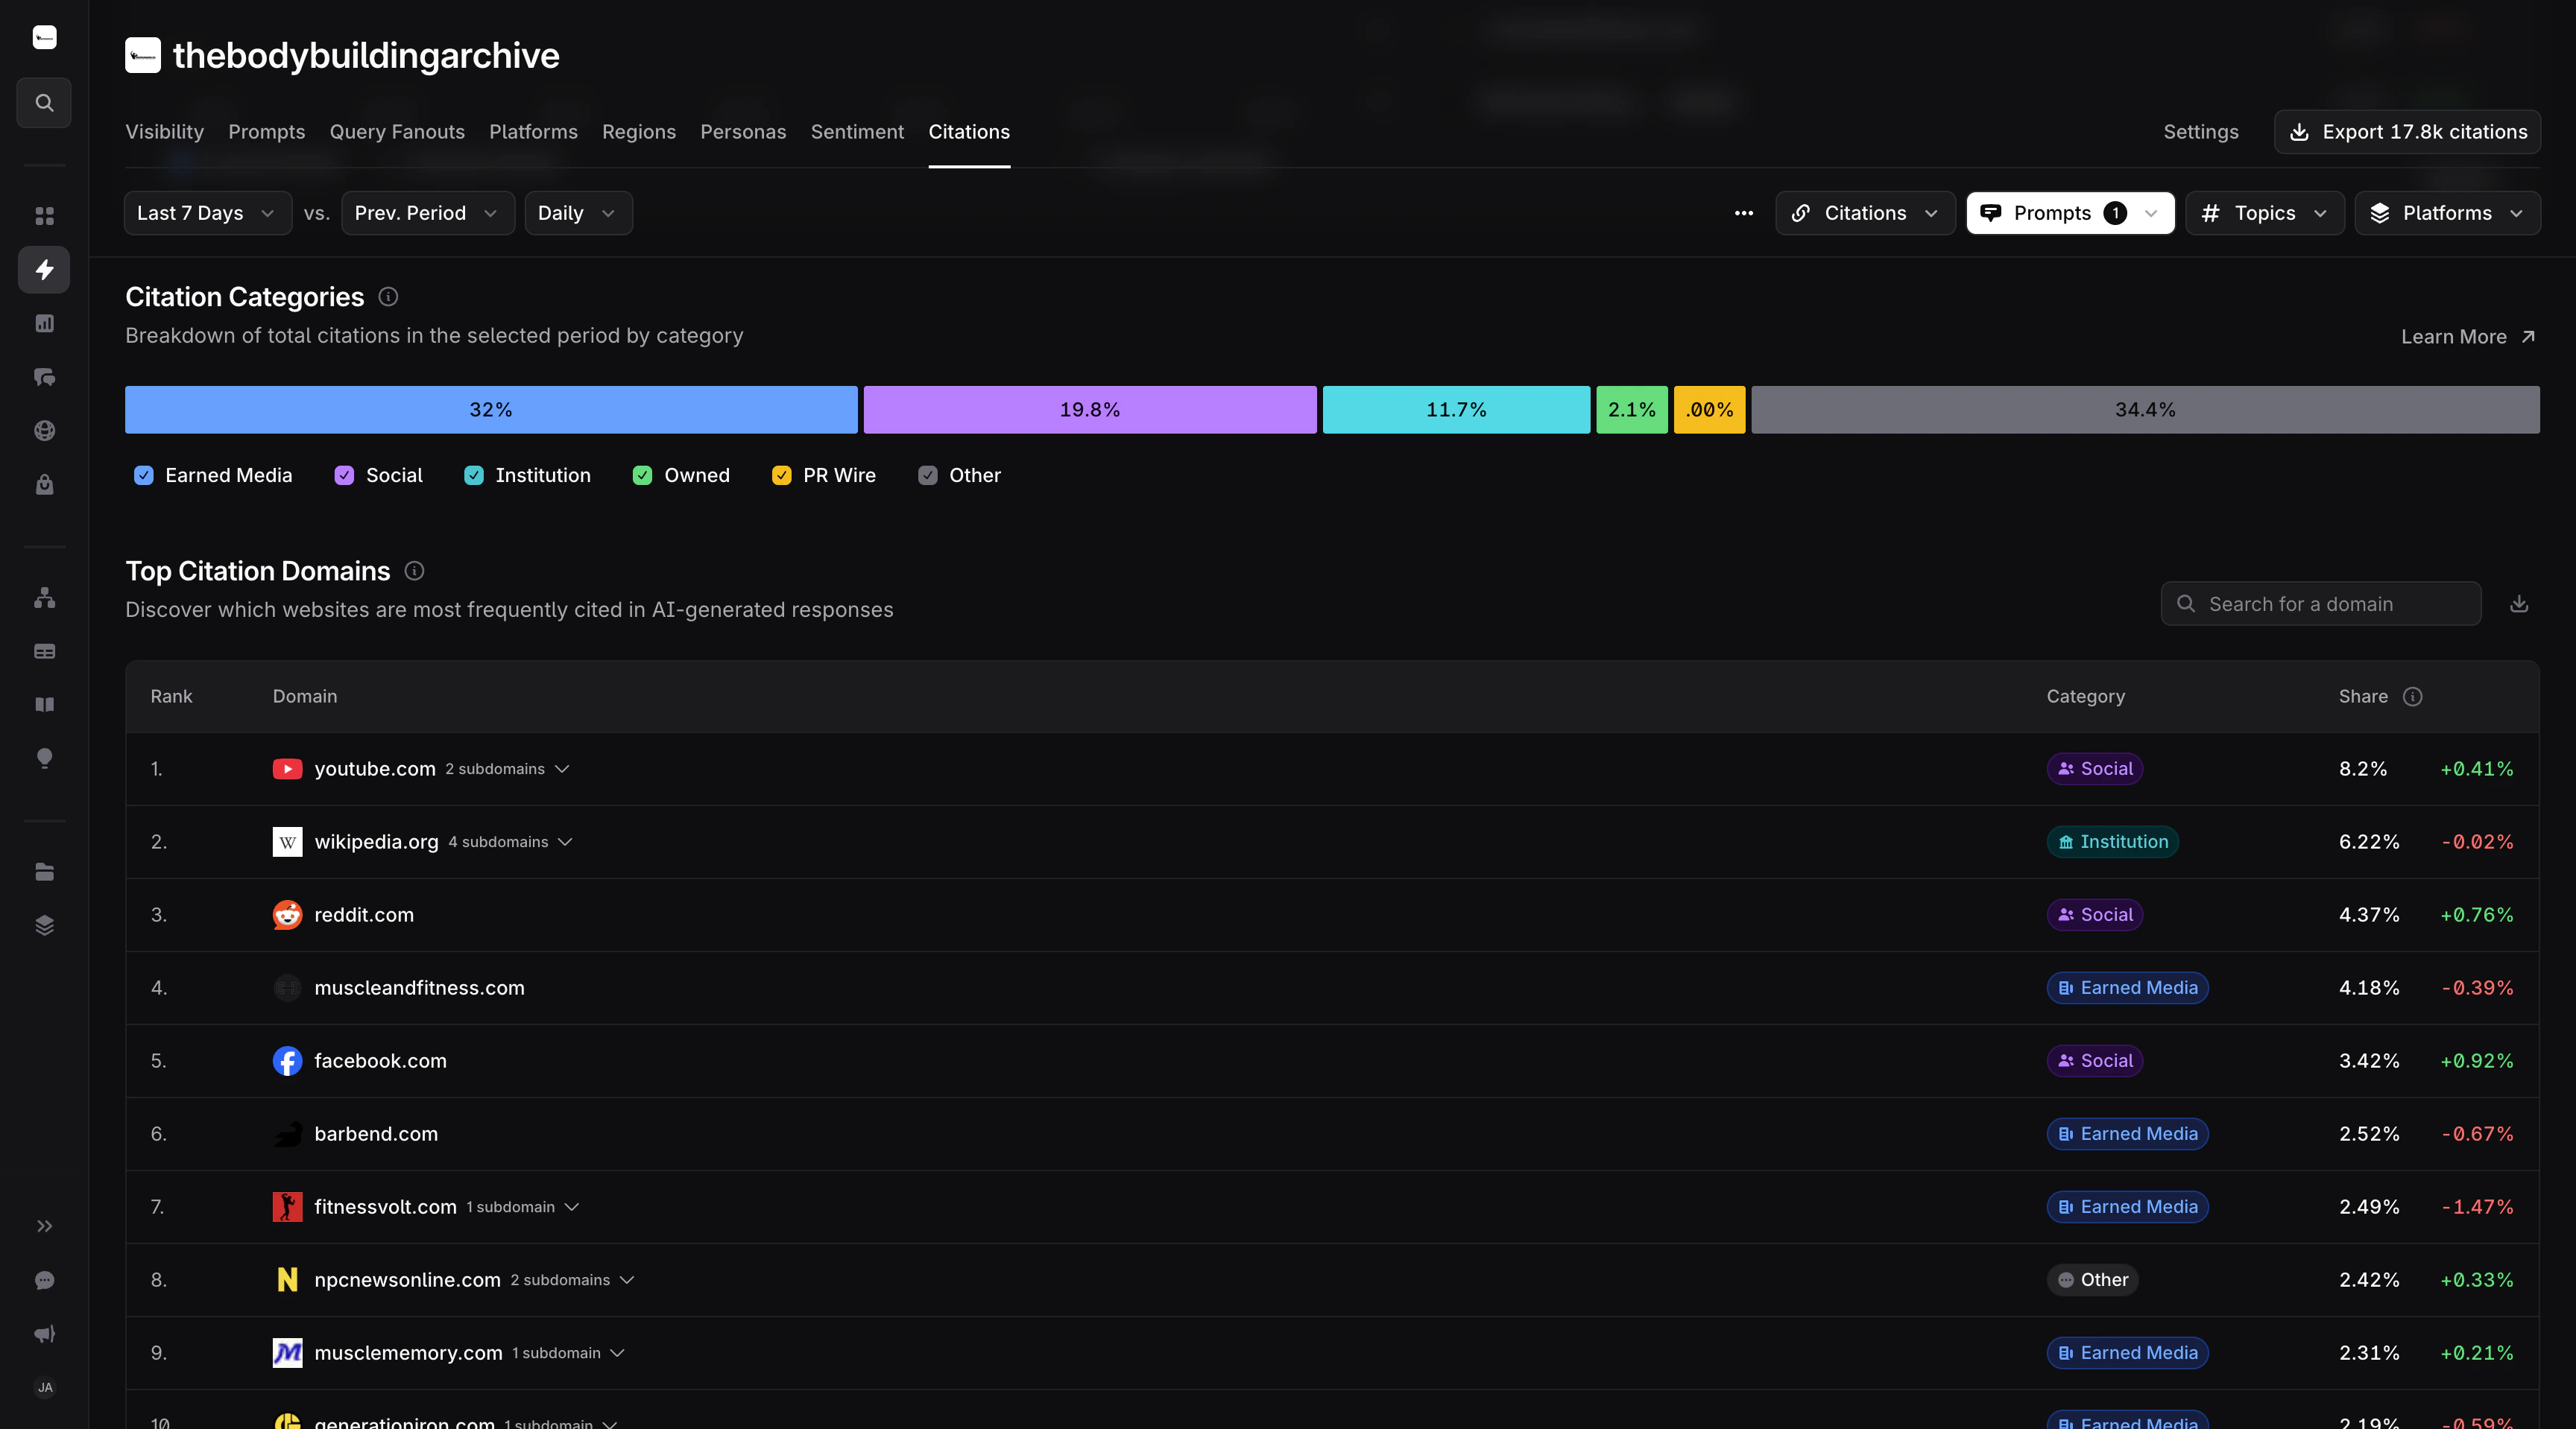This screenshot has width=2576, height=1429.
Task: Click the barbend.com domain
Action: [376, 1134]
